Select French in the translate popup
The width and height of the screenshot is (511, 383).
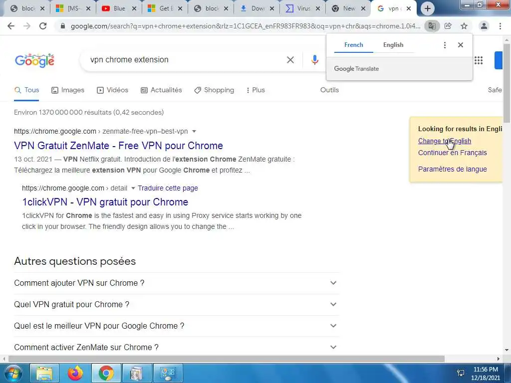354,45
